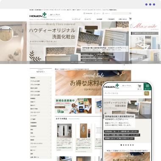
Task: Open the white door product thumbnail
Action: coord(64,131)
